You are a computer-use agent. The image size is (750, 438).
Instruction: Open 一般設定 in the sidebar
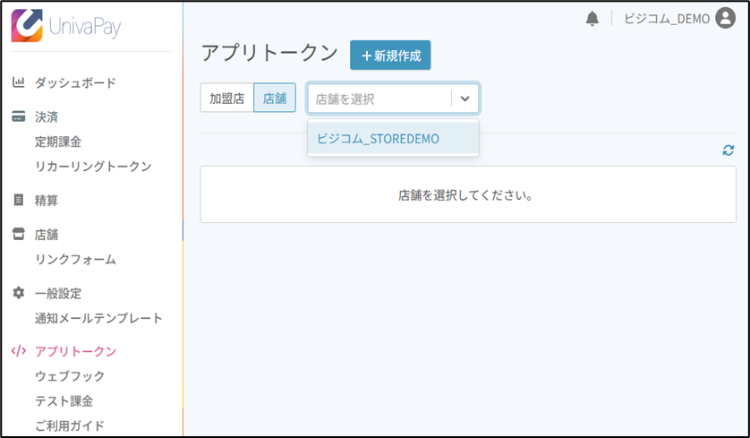[58, 293]
